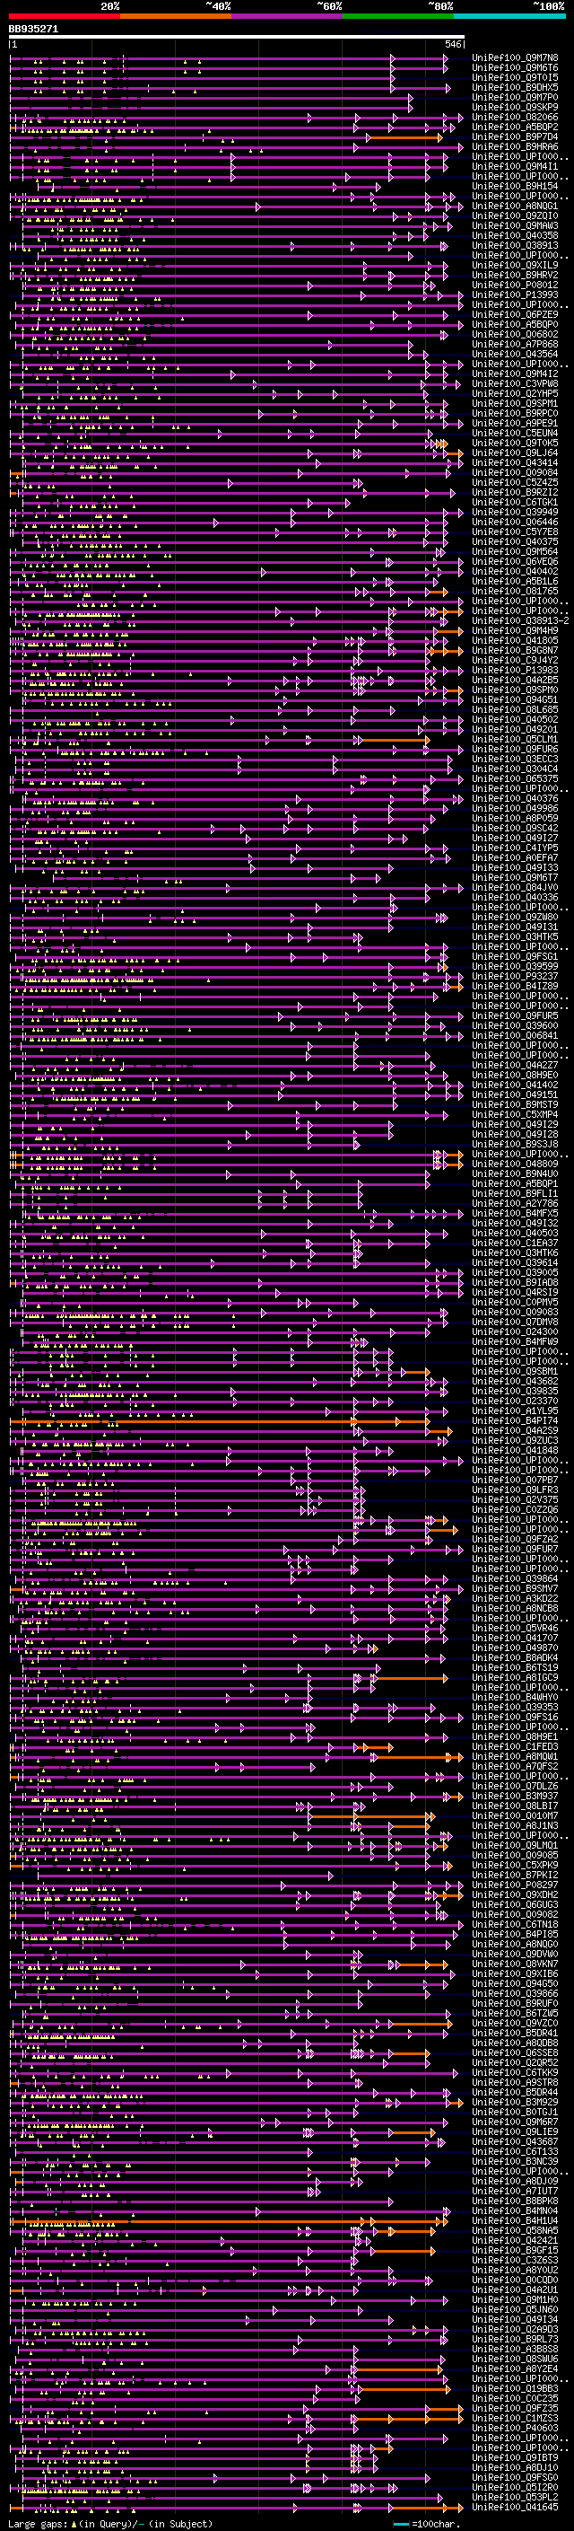Open hit UniRef100_Q9M6T6
This screenshot has height=2531, width=574.
[515, 68]
